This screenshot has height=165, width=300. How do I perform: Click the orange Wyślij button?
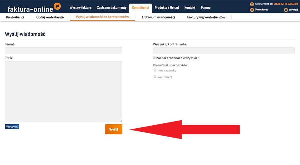click(114, 129)
